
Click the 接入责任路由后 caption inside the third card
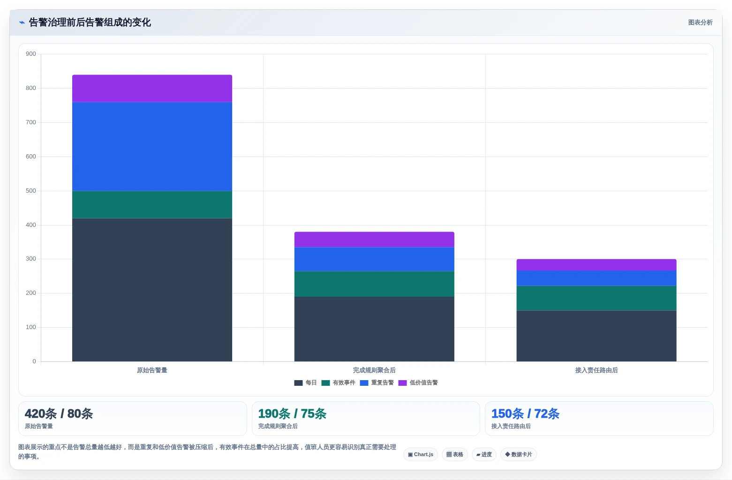click(x=511, y=427)
